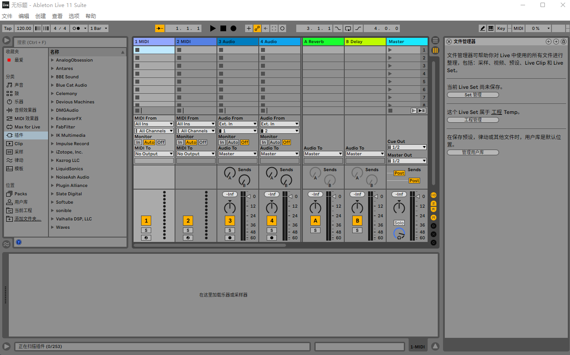Open quantization 1 Bar dropdown
The width and height of the screenshot is (570, 355).
98,28
